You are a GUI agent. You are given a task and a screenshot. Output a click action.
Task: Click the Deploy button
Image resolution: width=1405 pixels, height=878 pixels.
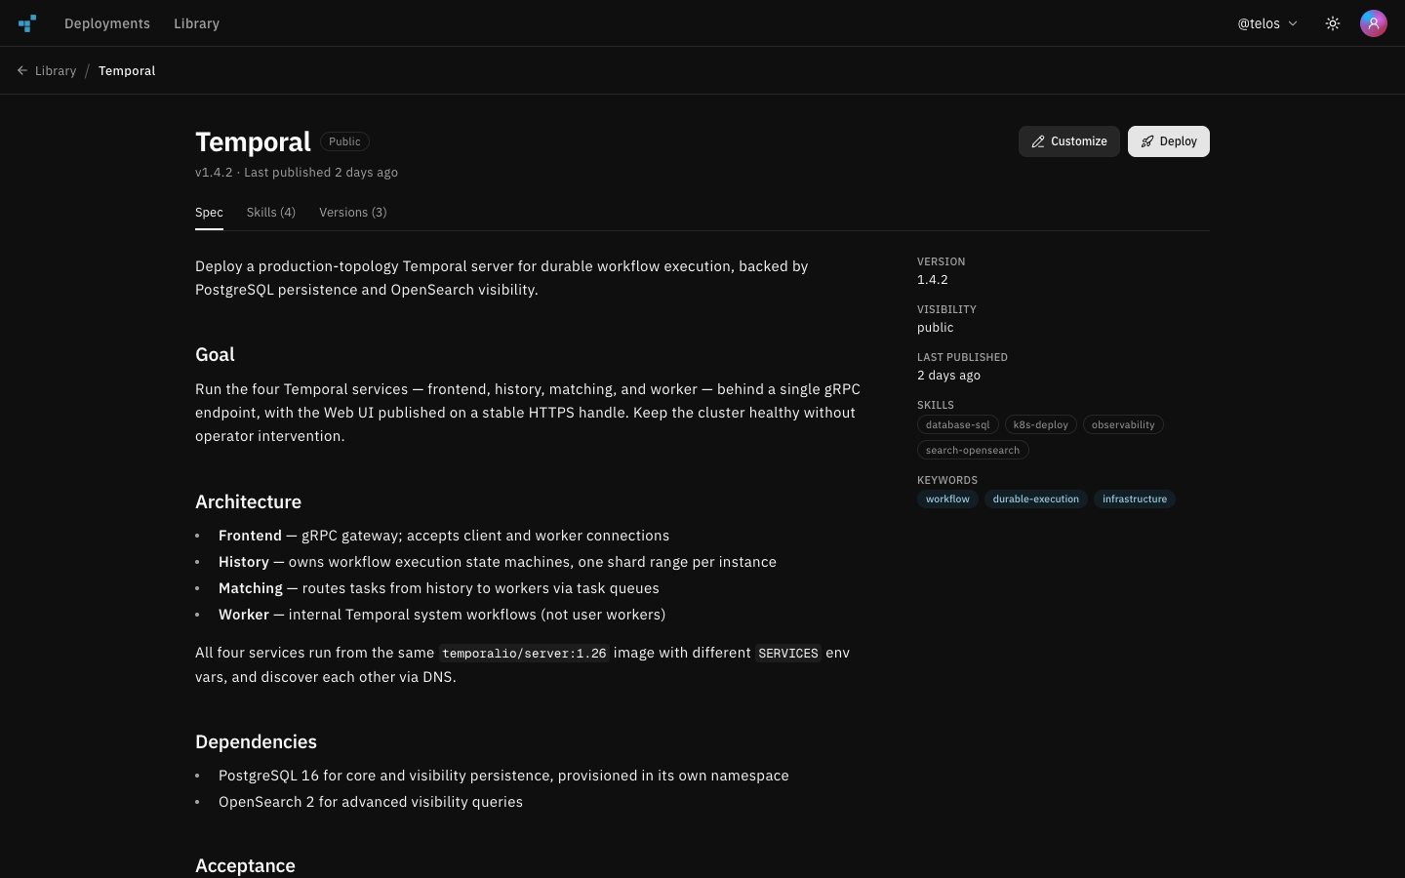pos(1169,141)
